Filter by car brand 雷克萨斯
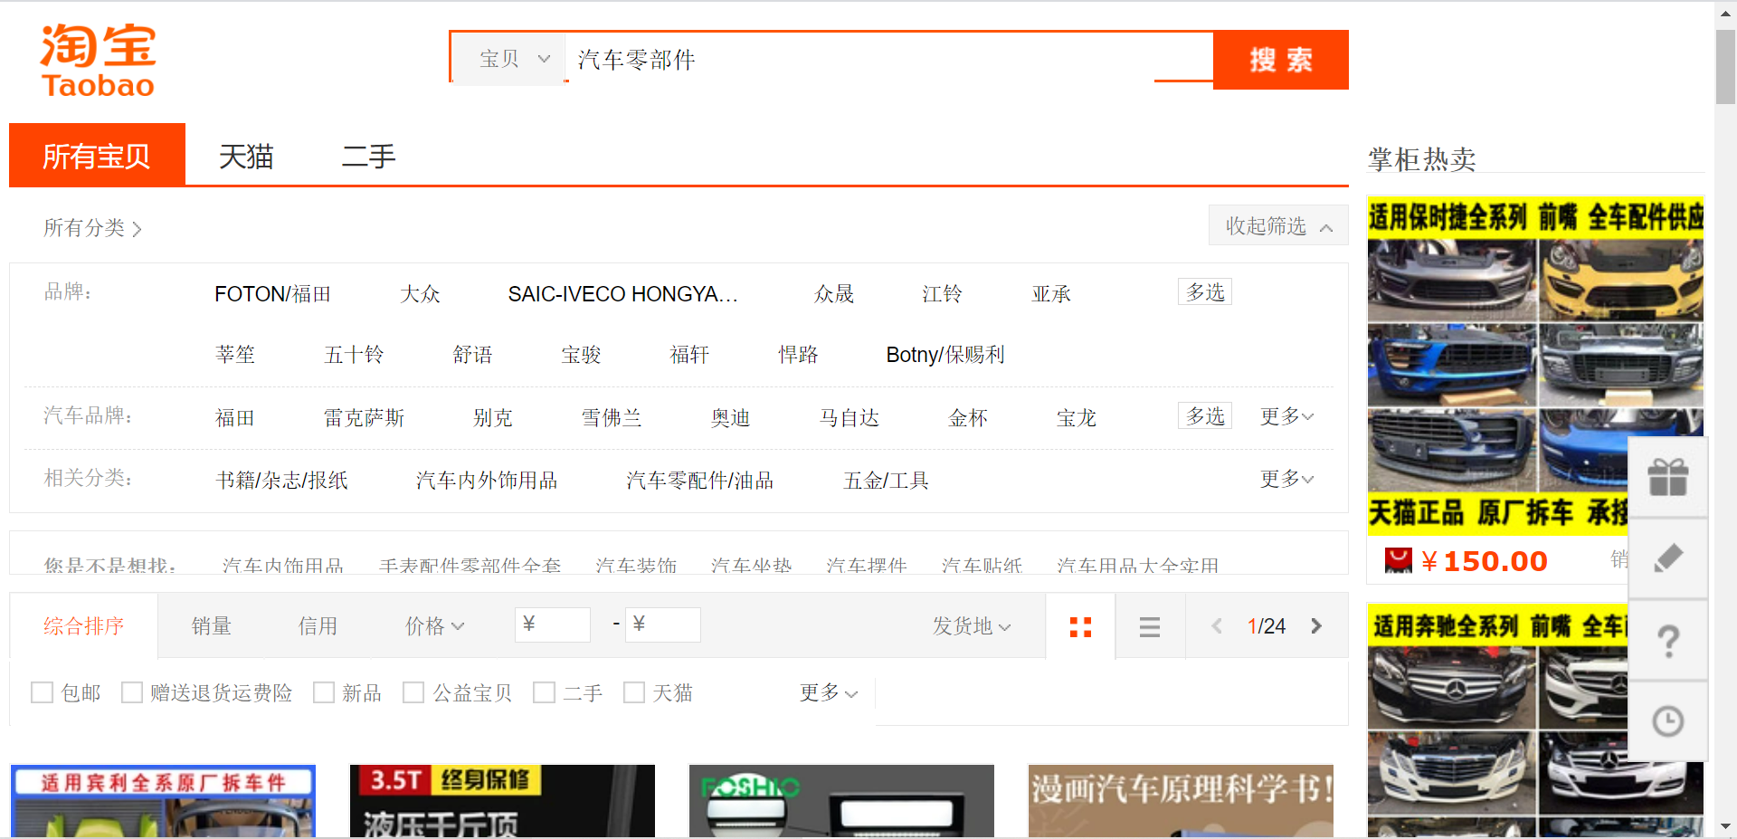Image resolution: width=1737 pixels, height=839 pixels. [364, 418]
